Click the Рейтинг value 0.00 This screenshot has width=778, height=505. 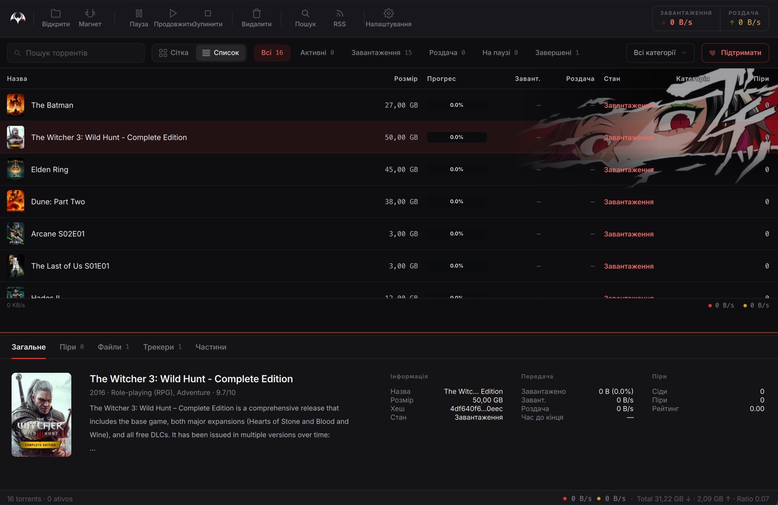coord(757,409)
